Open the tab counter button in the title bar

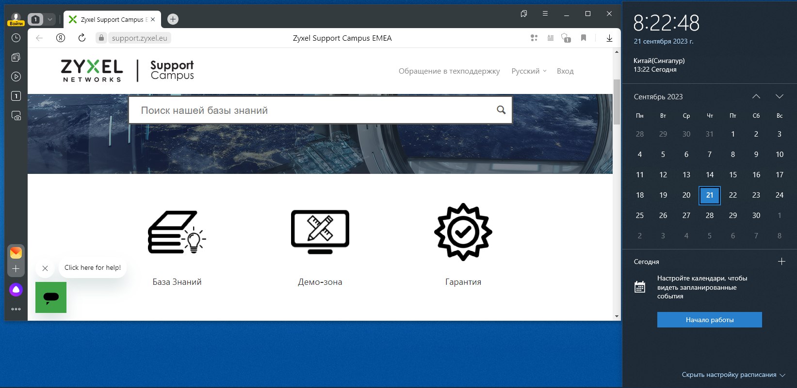click(35, 19)
